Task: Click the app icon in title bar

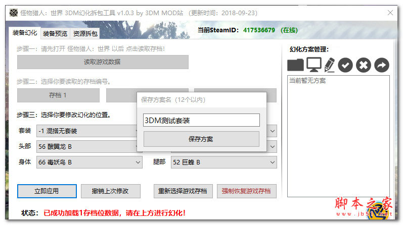Action: (x=14, y=13)
